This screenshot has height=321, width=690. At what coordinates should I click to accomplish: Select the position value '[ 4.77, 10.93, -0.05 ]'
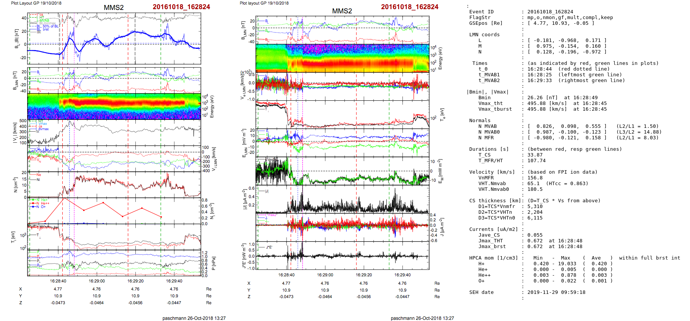(561, 23)
